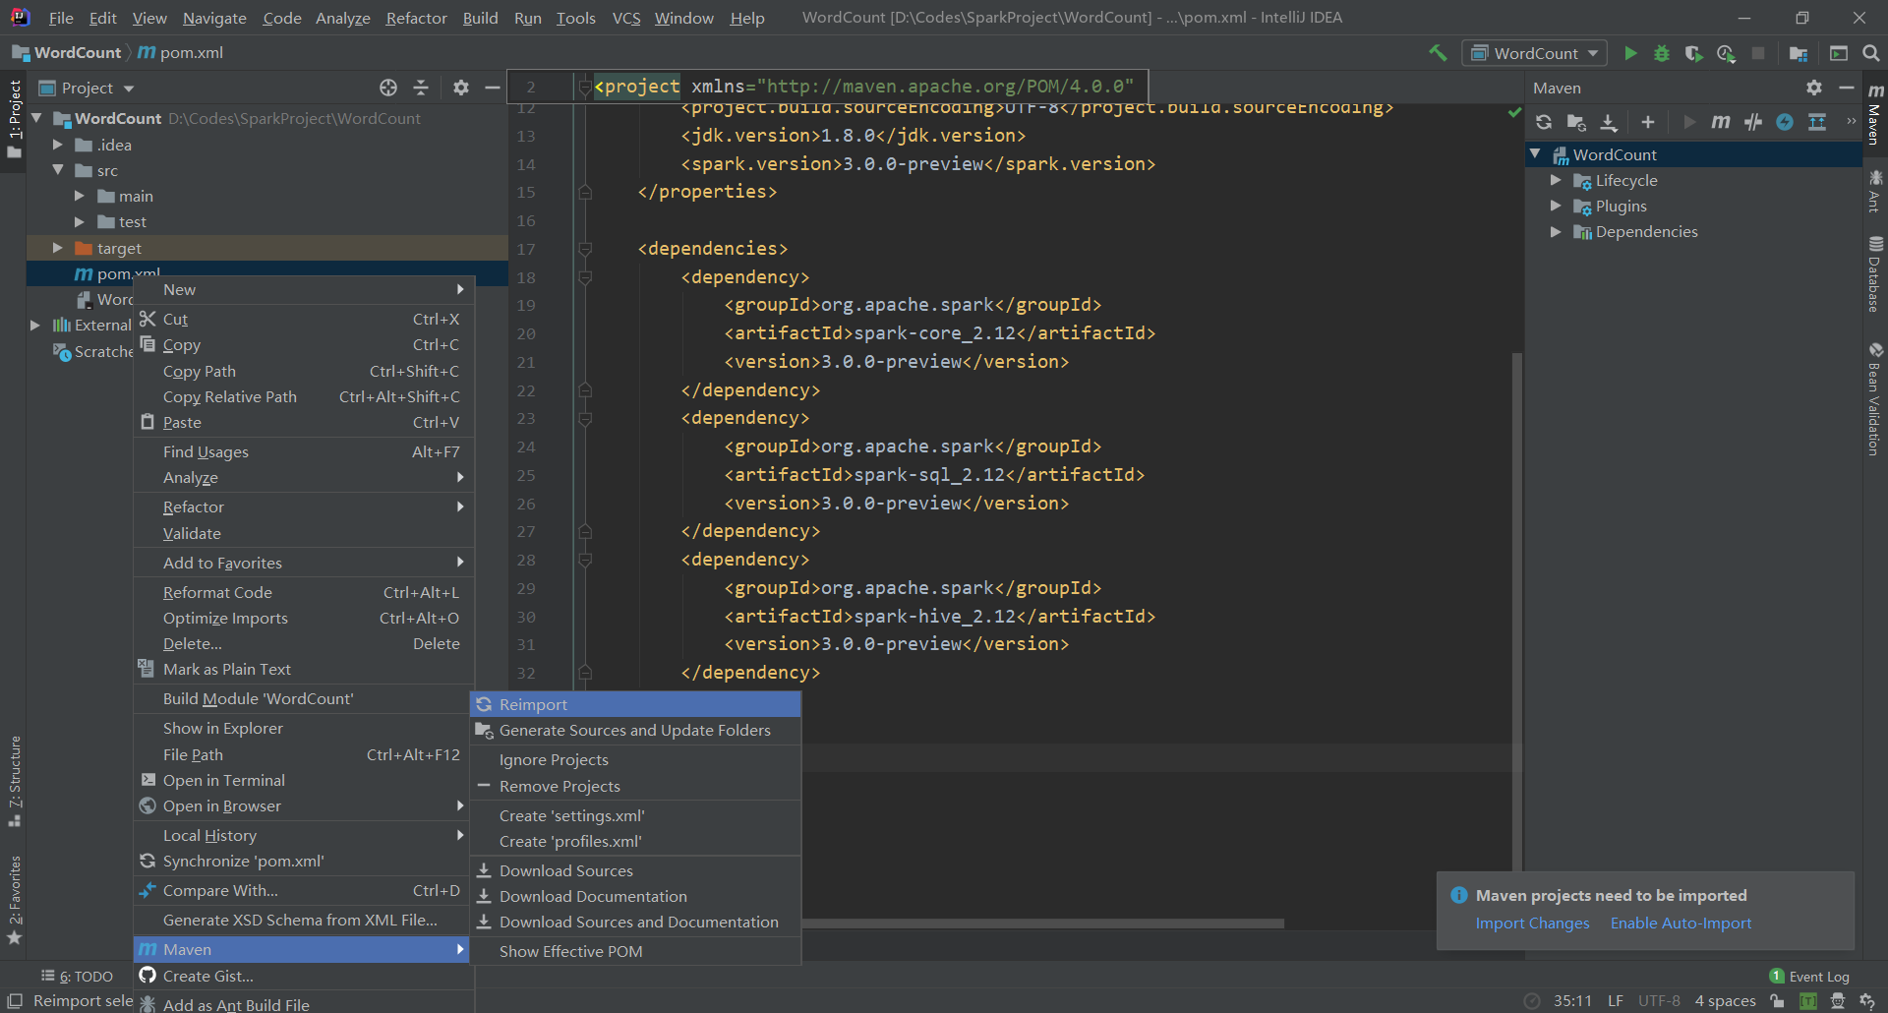This screenshot has width=1888, height=1013.
Task: Select Download Sources and Documentation
Action: point(635,922)
